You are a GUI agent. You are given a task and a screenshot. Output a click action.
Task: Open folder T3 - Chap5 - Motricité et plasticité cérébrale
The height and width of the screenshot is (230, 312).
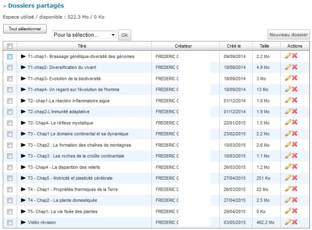(x=76, y=178)
